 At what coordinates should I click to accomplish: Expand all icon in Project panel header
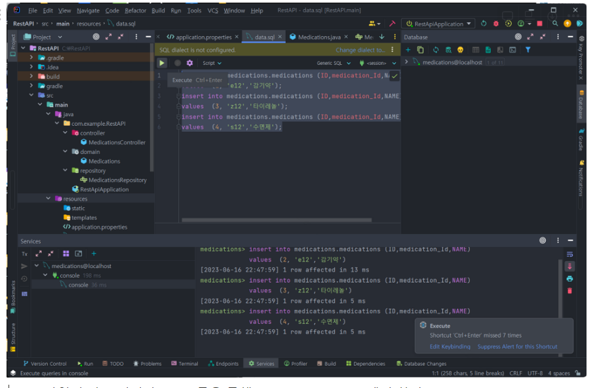tap(109, 37)
